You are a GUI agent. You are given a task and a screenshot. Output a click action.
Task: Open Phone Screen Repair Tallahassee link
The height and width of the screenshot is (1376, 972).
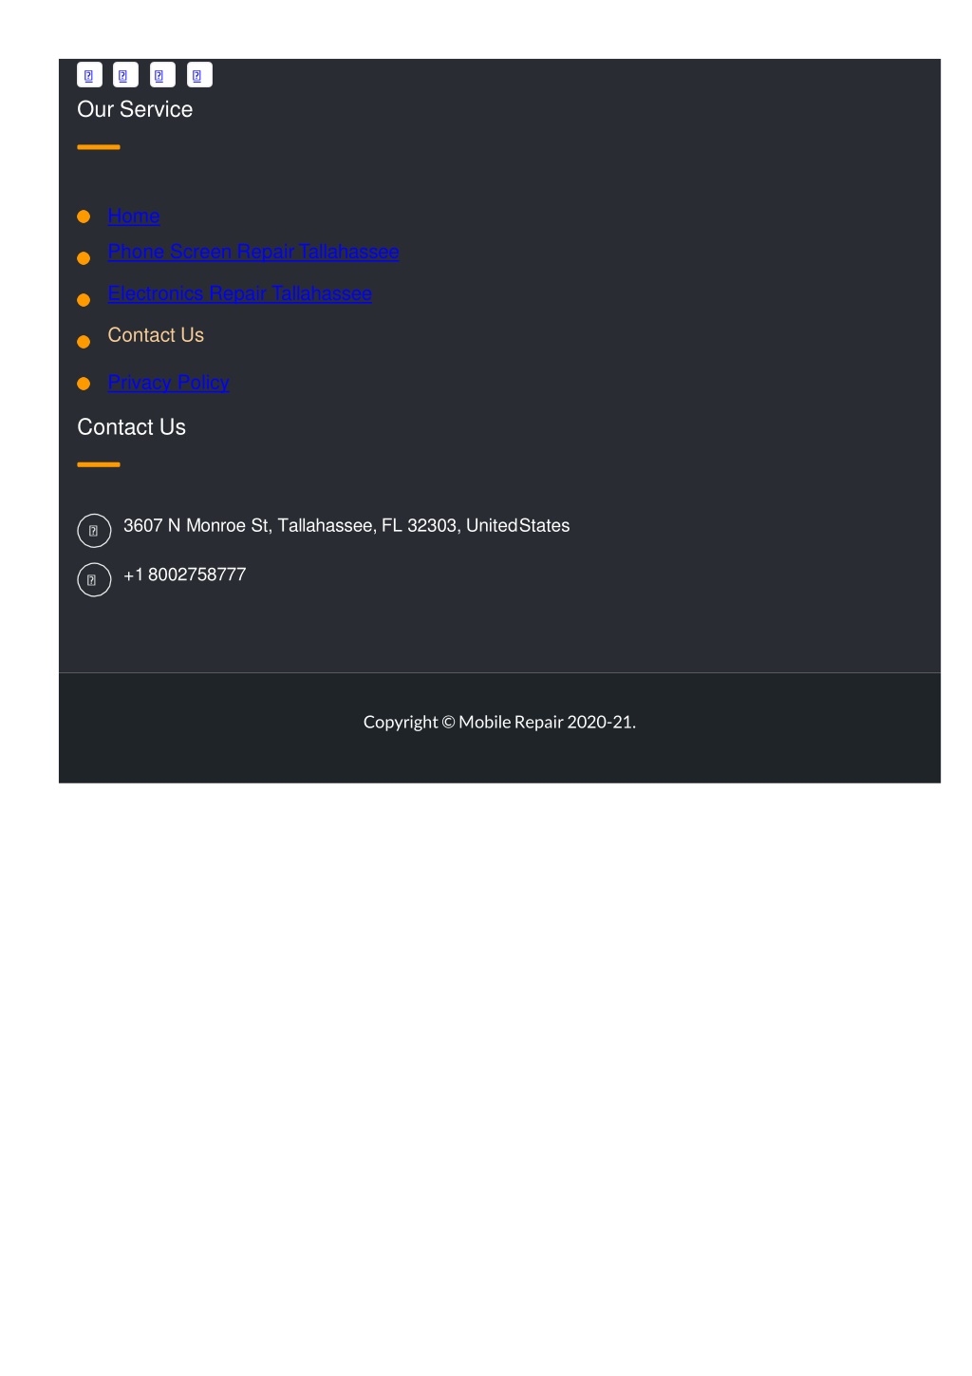coord(253,252)
